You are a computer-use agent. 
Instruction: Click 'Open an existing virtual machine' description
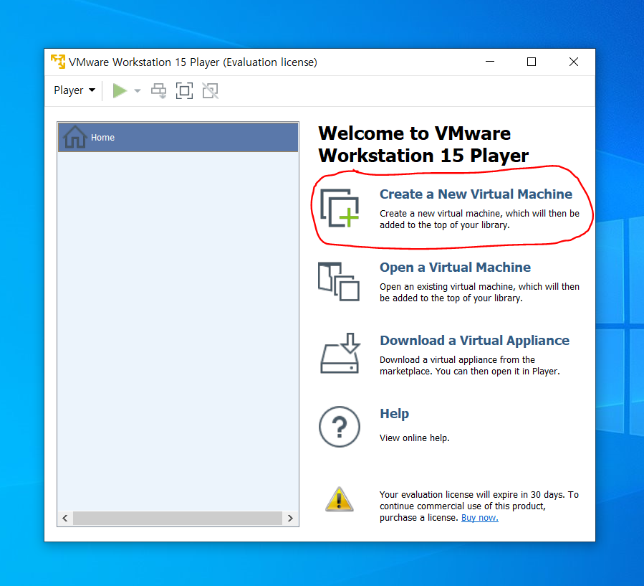479,293
